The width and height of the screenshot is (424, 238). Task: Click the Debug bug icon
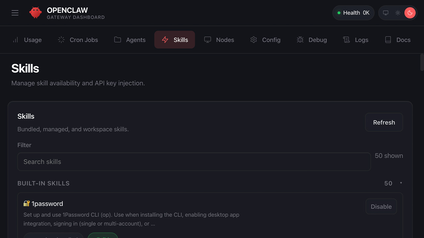click(300, 40)
